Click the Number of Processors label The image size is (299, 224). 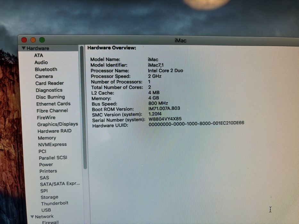click(x=117, y=82)
